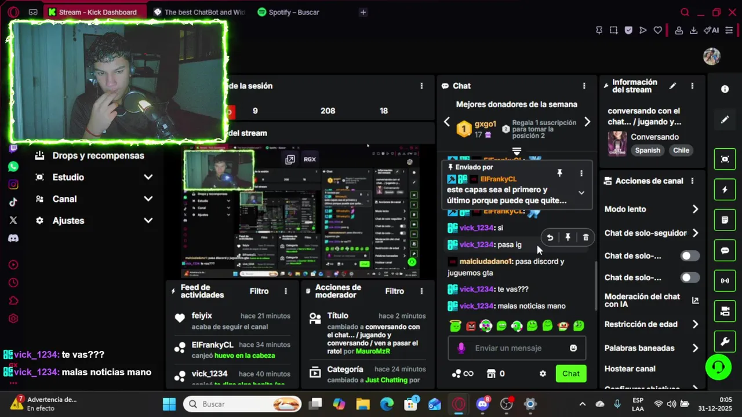Expand the Ajustes menu

pyautogui.click(x=148, y=221)
